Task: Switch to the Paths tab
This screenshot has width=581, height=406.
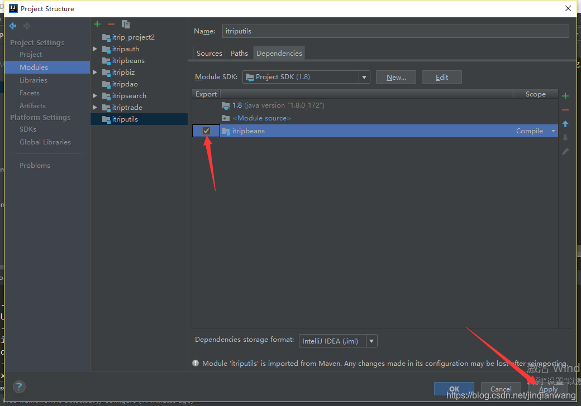Action: (x=239, y=53)
